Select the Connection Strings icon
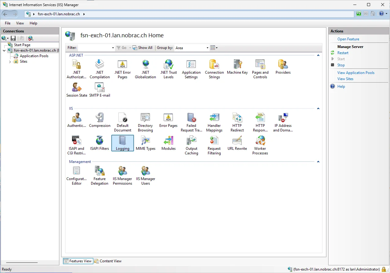 [214, 69]
